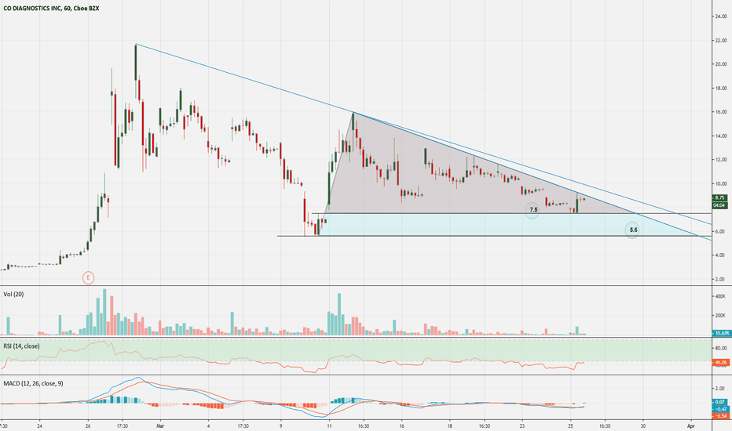This screenshot has width=732, height=431.
Task: Click the 30 date label on time axis
Action: click(x=642, y=426)
